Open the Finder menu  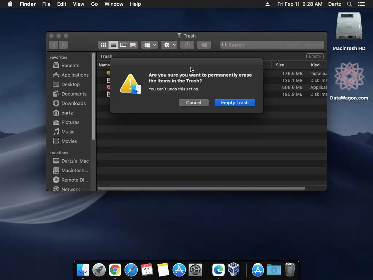(x=28, y=4)
